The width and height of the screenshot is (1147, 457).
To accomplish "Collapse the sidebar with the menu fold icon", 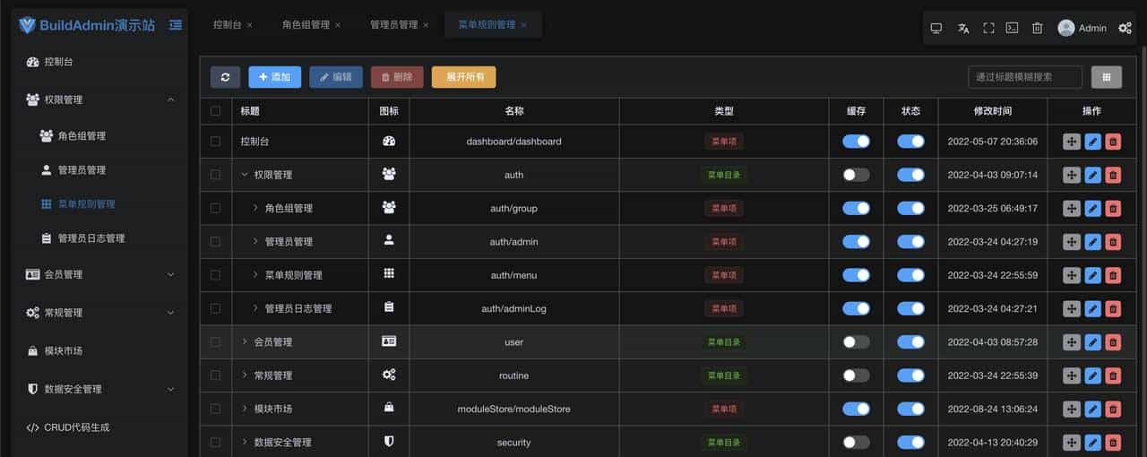I will [176, 25].
